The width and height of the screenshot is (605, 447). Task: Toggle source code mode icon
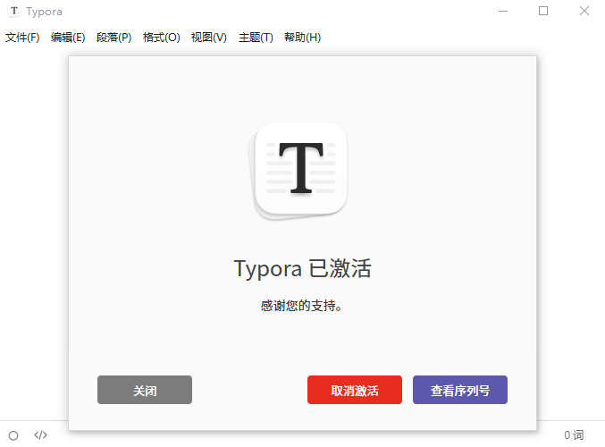coord(40,435)
